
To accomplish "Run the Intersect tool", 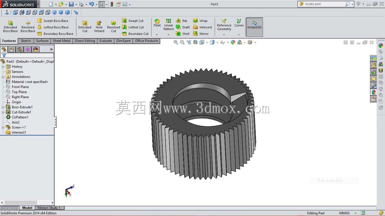I will [202, 27].
